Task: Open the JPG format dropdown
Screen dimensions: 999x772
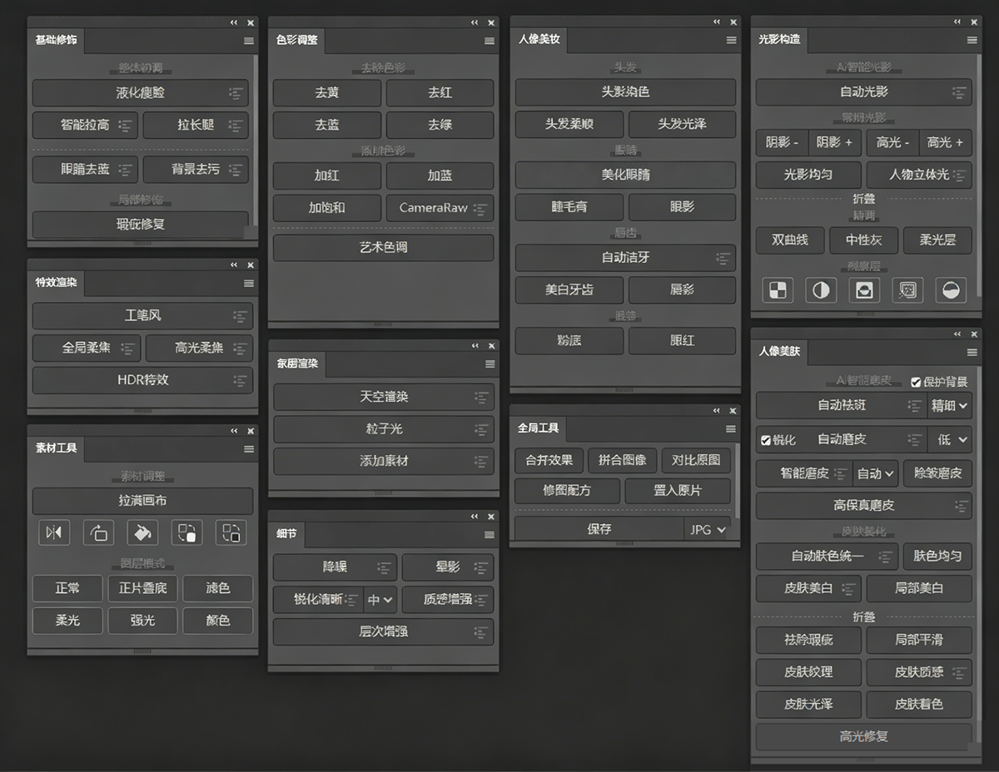Action: [x=708, y=529]
